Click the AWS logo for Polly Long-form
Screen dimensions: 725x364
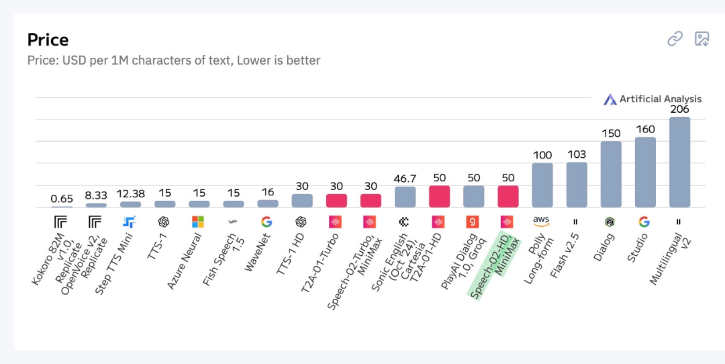(x=542, y=220)
